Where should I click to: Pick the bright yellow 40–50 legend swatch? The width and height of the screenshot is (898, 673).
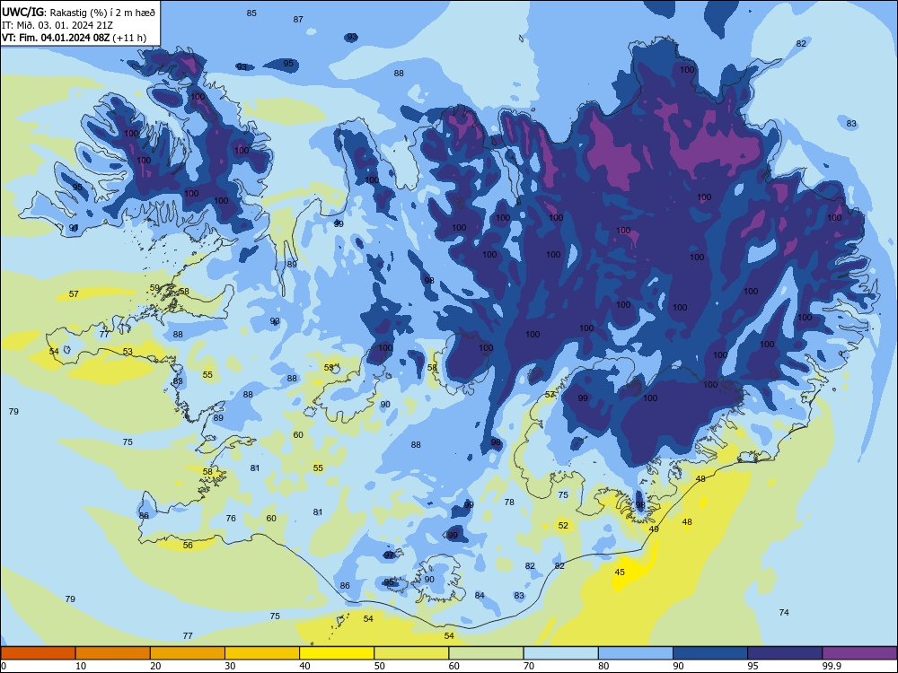tap(337, 653)
